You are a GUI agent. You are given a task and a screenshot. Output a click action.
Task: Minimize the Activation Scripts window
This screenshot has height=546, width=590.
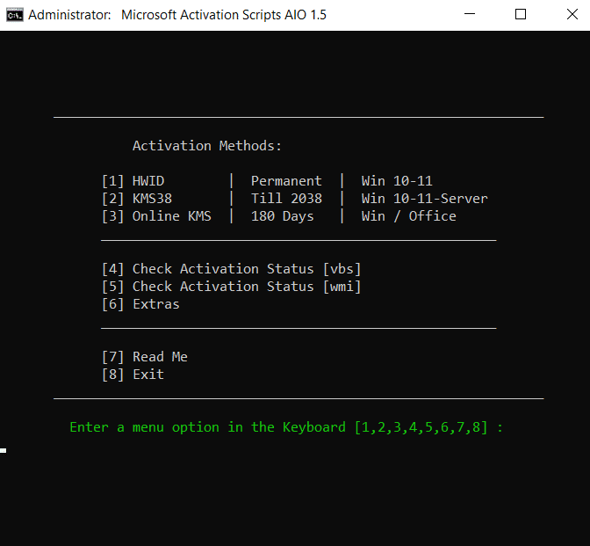tap(480, 15)
